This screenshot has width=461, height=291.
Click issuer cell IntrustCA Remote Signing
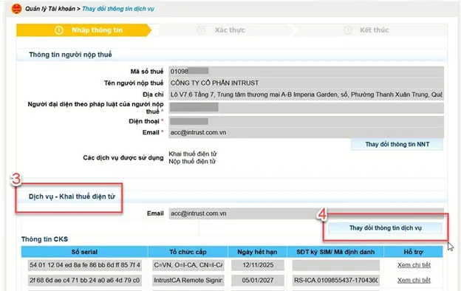(x=188, y=281)
